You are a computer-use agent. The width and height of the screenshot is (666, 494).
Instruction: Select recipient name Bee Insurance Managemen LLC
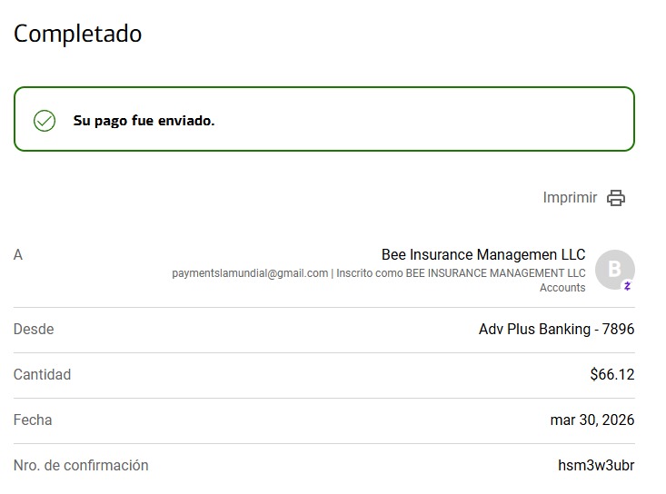pyautogui.click(x=483, y=254)
